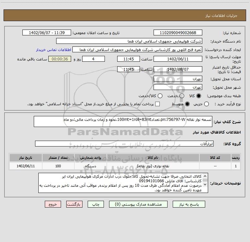This screenshot has width=250, height=242.
Task: Click the اطلاعات کالاهای مورد نیاز heading
Action: pyautogui.click(x=217, y=132)
